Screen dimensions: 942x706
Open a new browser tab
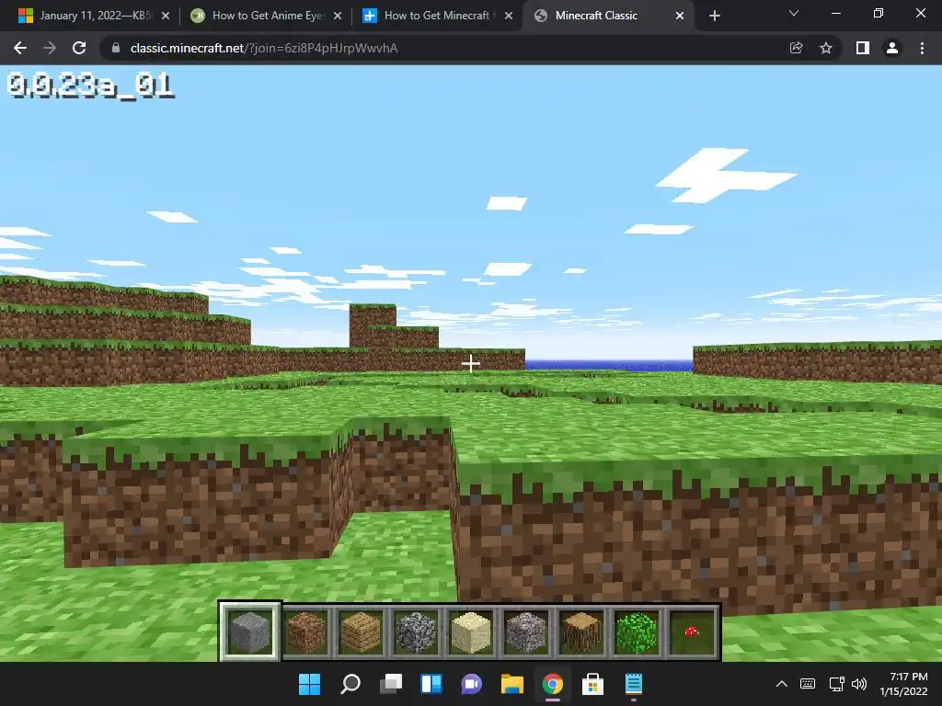coord(714,16)
